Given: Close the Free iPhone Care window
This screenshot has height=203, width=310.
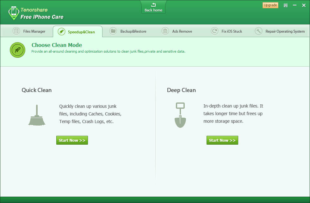Looking at the screenshot, I should [304, 5].
